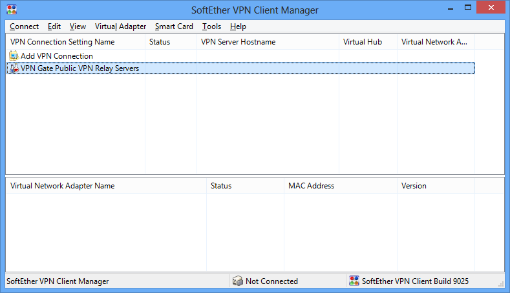510x293 pixels.
Task: Click the Not Connected status icon
Action: pyautogui.click(x=238, y=281)
